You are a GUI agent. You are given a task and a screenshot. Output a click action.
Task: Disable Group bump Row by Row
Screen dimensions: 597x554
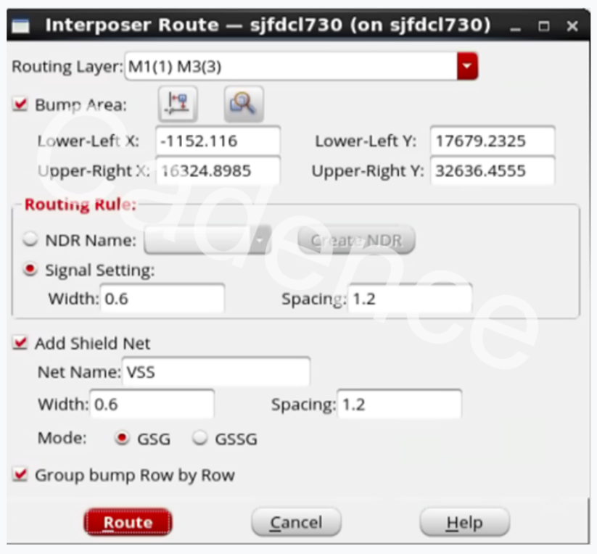coord(20,476)
